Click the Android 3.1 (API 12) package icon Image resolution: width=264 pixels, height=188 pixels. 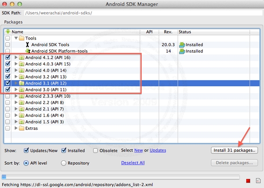[x=22, y=83]
